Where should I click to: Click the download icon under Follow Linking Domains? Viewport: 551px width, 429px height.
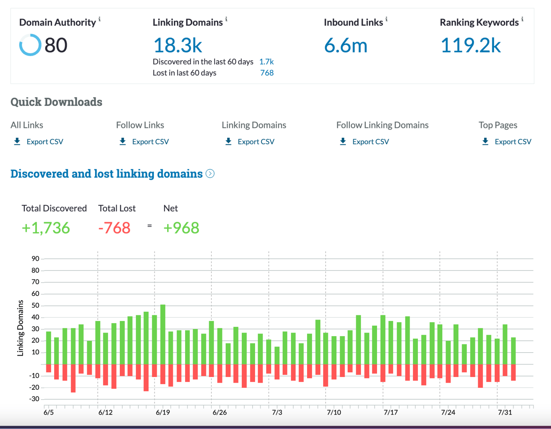(x=343, y=141)
